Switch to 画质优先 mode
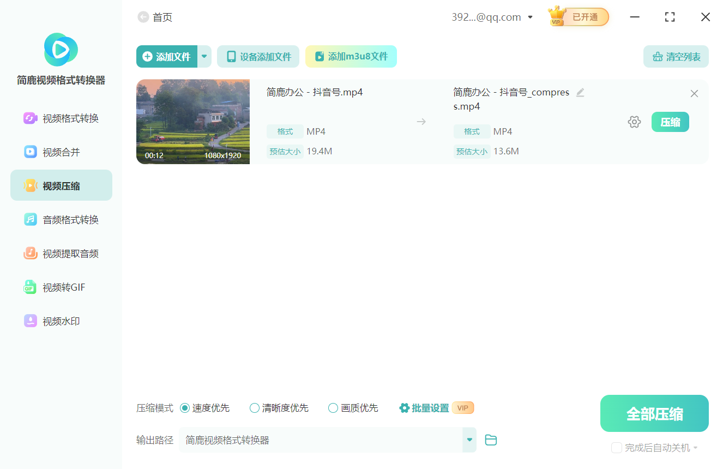 point(333,407)
